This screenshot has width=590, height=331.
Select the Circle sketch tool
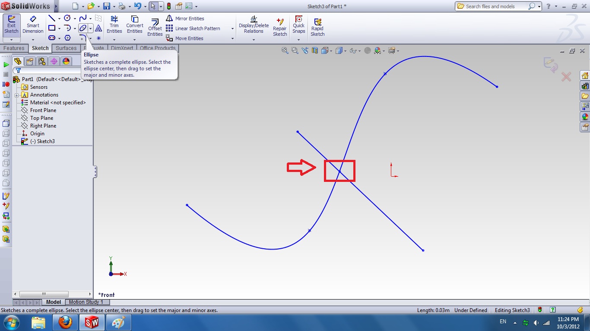coord(67,18)
